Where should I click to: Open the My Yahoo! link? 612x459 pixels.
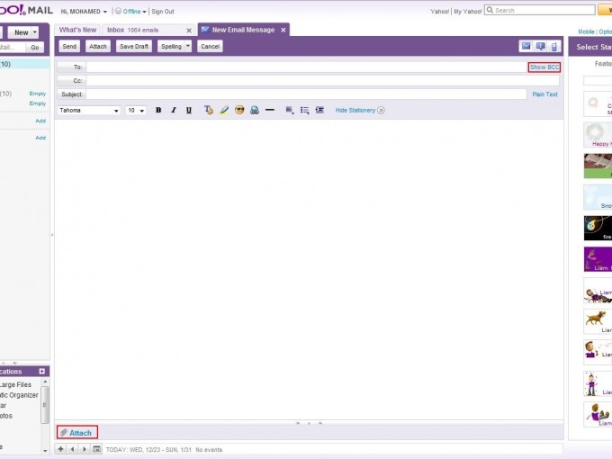coord(468,12)
